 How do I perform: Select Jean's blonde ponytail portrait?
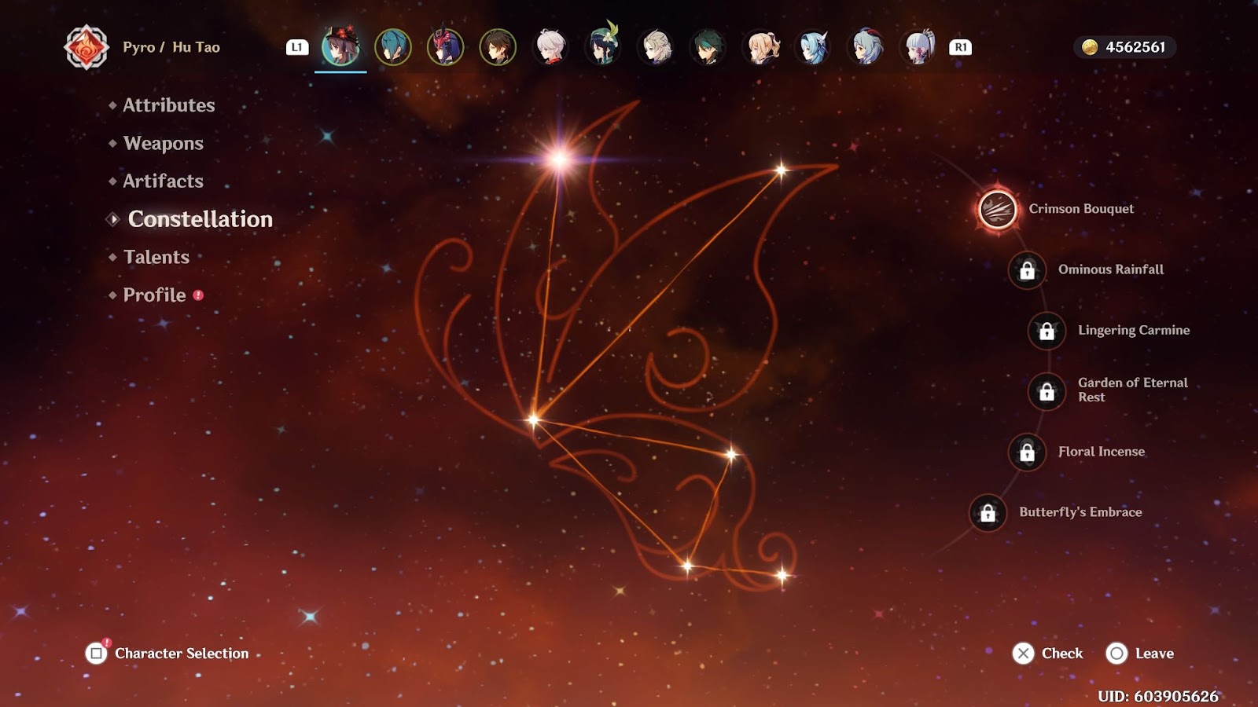(760, 47)
